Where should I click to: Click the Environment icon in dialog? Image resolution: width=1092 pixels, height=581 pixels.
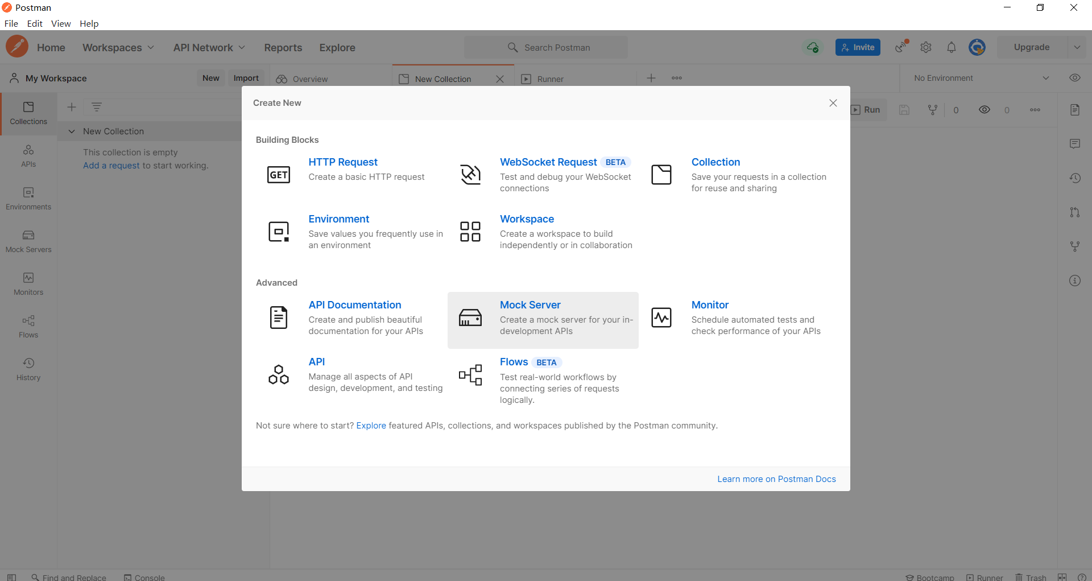[279, 232]
